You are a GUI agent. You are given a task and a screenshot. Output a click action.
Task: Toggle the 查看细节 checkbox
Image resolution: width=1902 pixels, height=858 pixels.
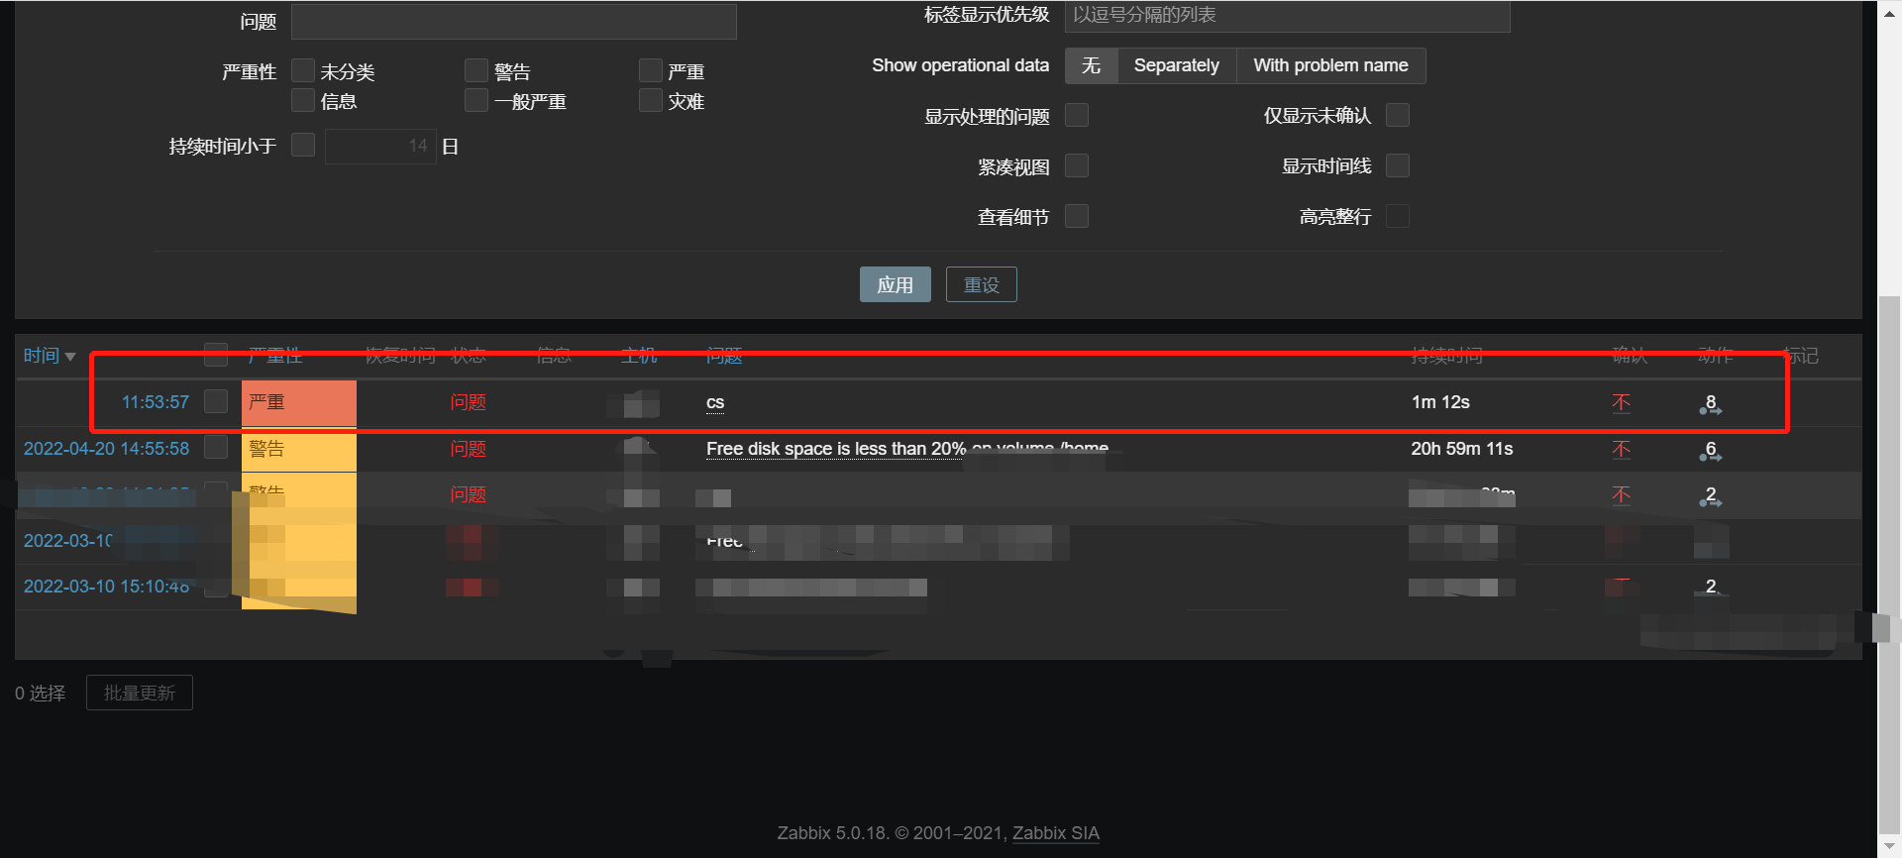pyautogui.click(x=1077, y=216)
